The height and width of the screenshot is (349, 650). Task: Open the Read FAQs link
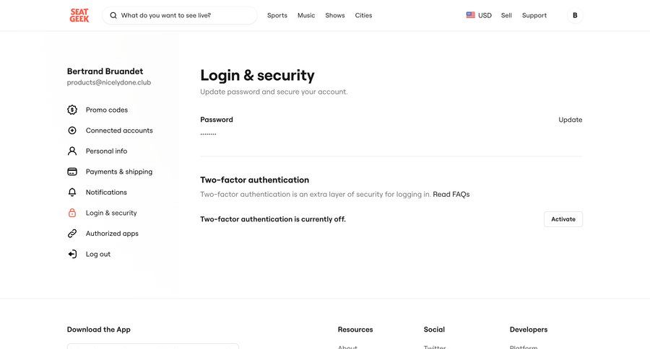pos(451,195)
